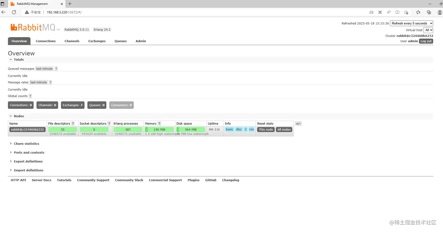Open the GitHub footer link
Screen dimensions: 443x232
point(211,180)
